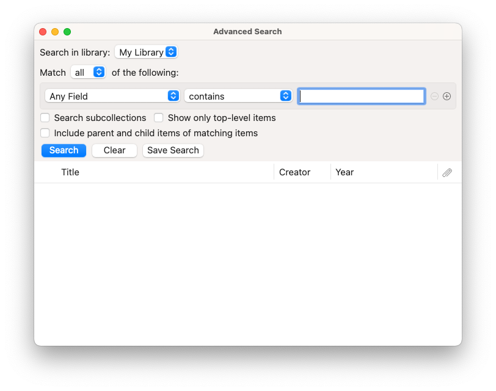Focus the search value text field
The height and width of the screenshot is (391, 496).
(x=362, y=96)
